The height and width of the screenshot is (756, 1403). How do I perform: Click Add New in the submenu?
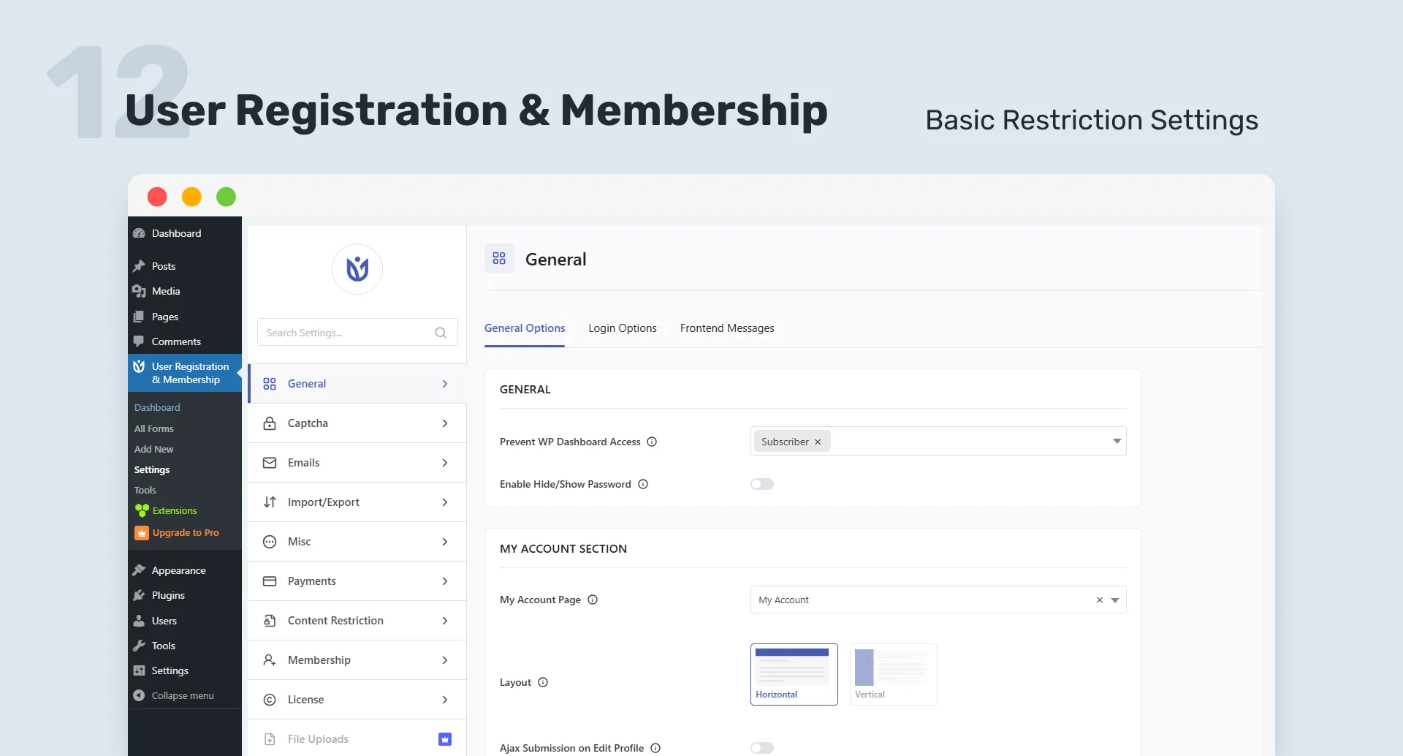click(x=153, y=449)
